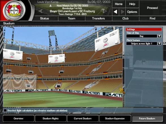Viewport: 166px width, 124px height.
Task: Switch to the Current Stadium tab
Action: coord(83,118)
